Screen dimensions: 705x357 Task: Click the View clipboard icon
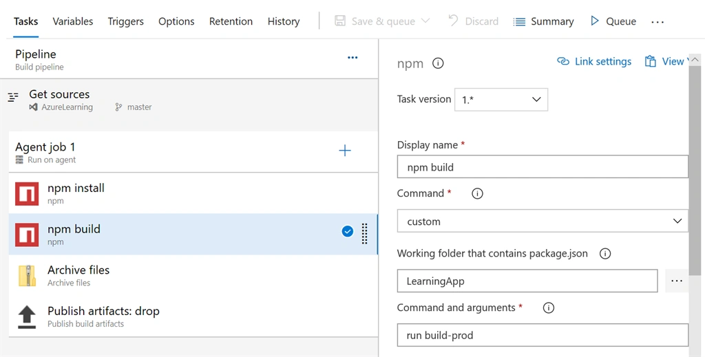click(x=650, y=61)
